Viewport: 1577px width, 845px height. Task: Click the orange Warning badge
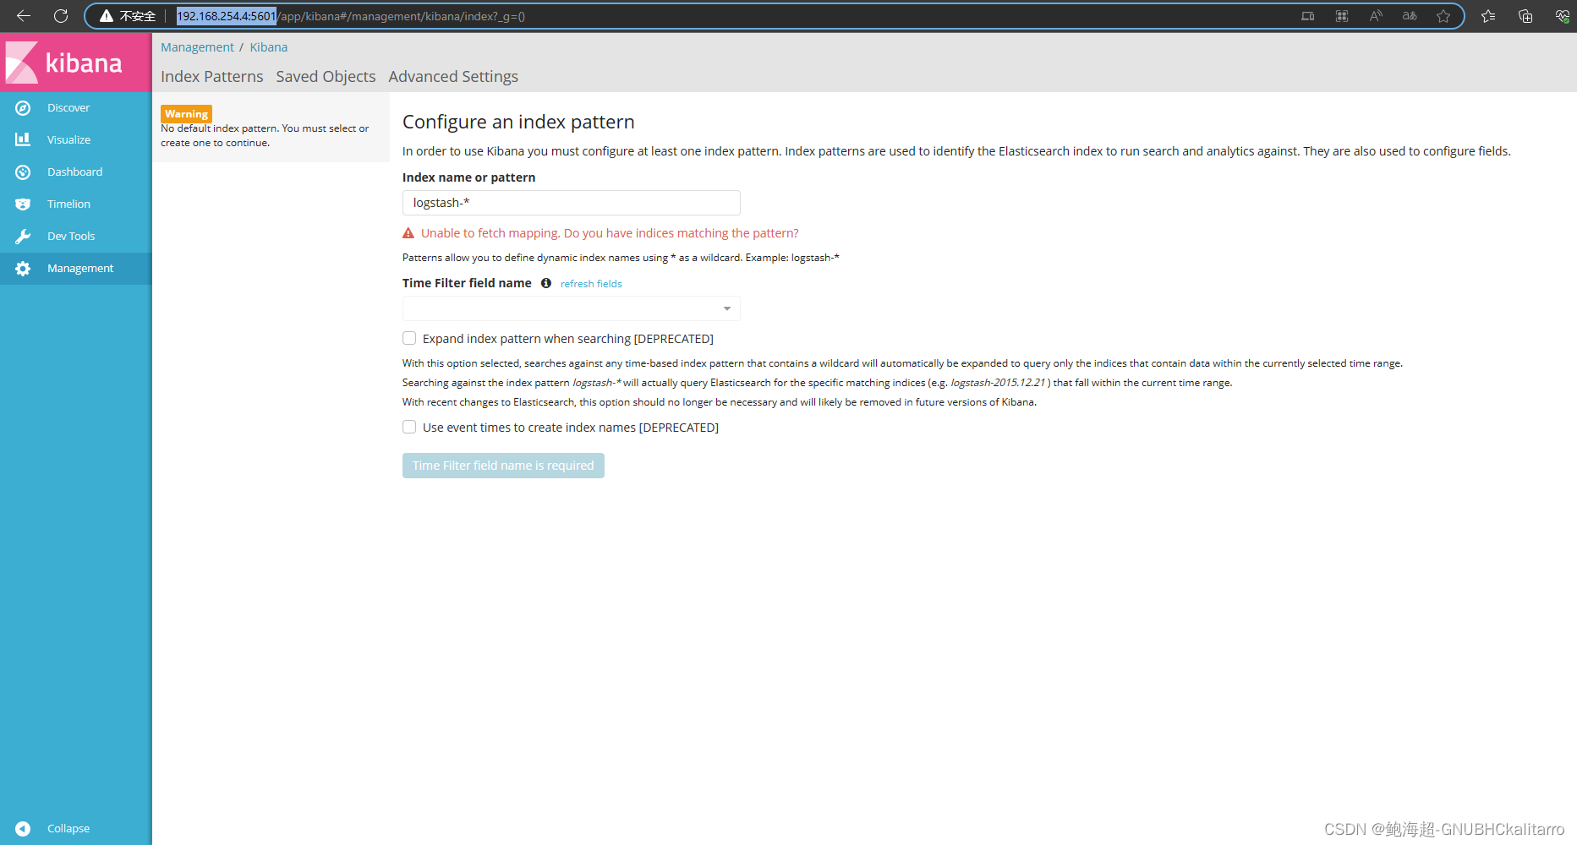[186, 114]
